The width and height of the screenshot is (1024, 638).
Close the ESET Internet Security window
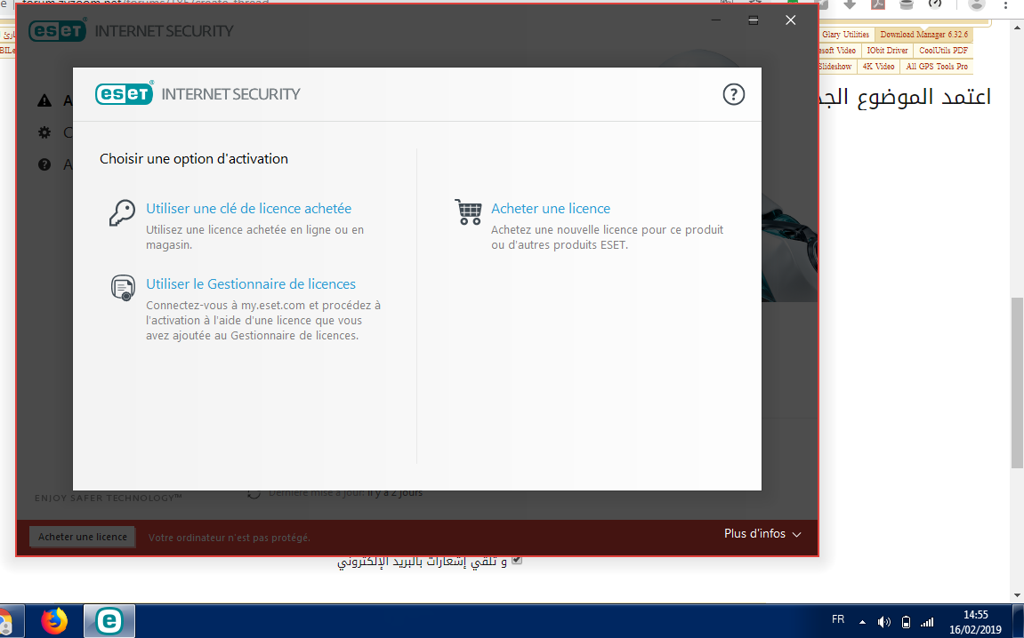click(790, 20)
